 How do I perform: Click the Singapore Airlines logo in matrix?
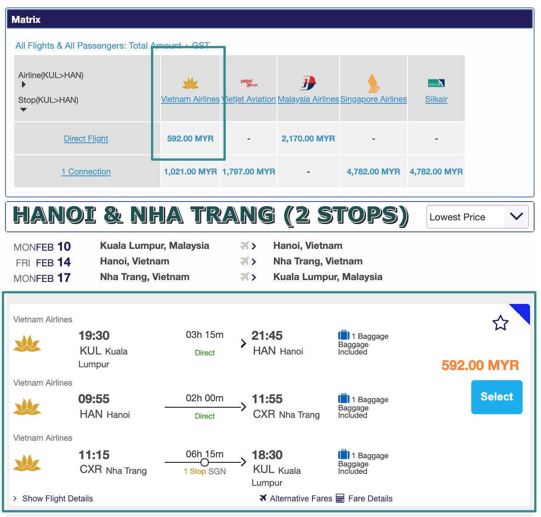point(374,83)
